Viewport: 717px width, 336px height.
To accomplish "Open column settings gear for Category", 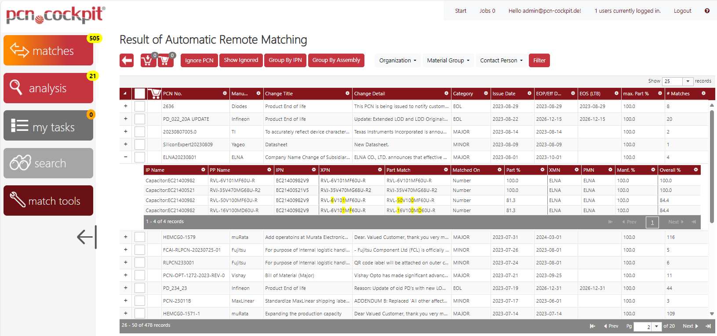I will pos(486,94).
